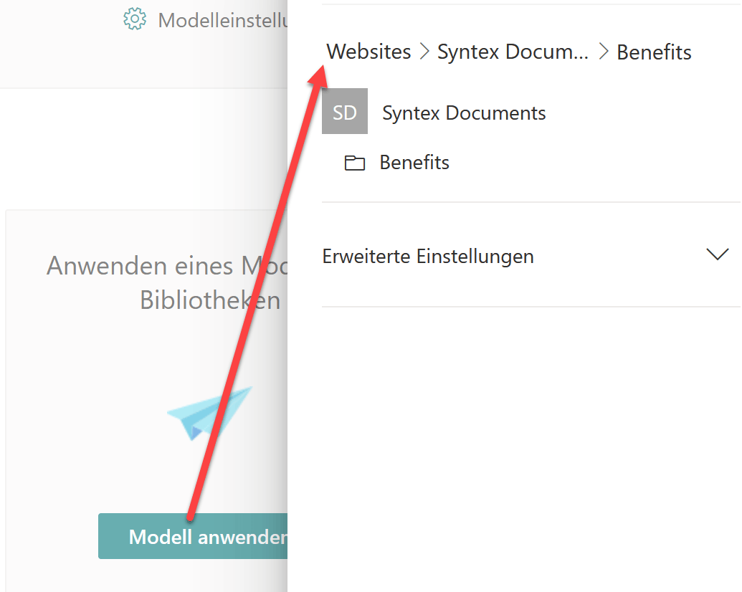This screenshot has height=592, width=742.
Task: Click the last Benefits breadcrumb item
Action: pos(654,52)
